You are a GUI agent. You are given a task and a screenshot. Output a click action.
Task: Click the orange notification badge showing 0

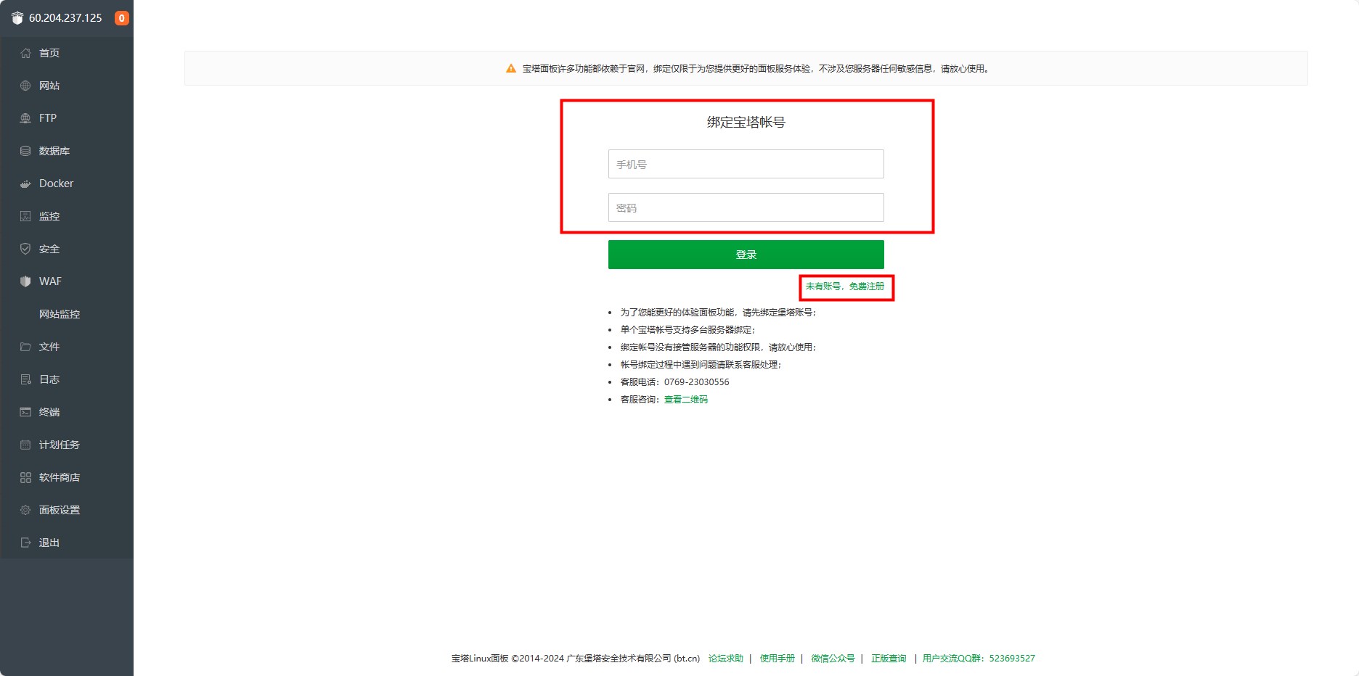122,18
